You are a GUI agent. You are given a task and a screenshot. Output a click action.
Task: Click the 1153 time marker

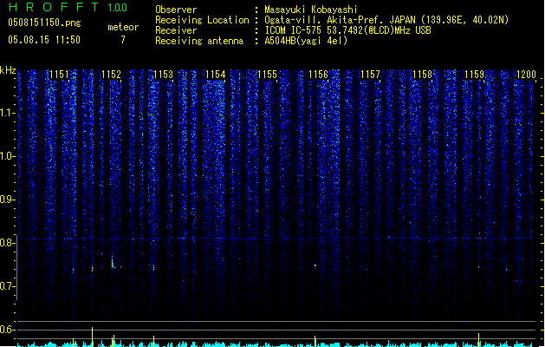point(163,75)
